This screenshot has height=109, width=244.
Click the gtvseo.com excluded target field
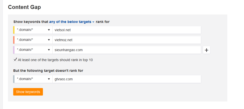click(126, 79)
